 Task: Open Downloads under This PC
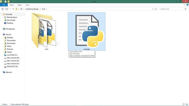click(x=11, y=43)
